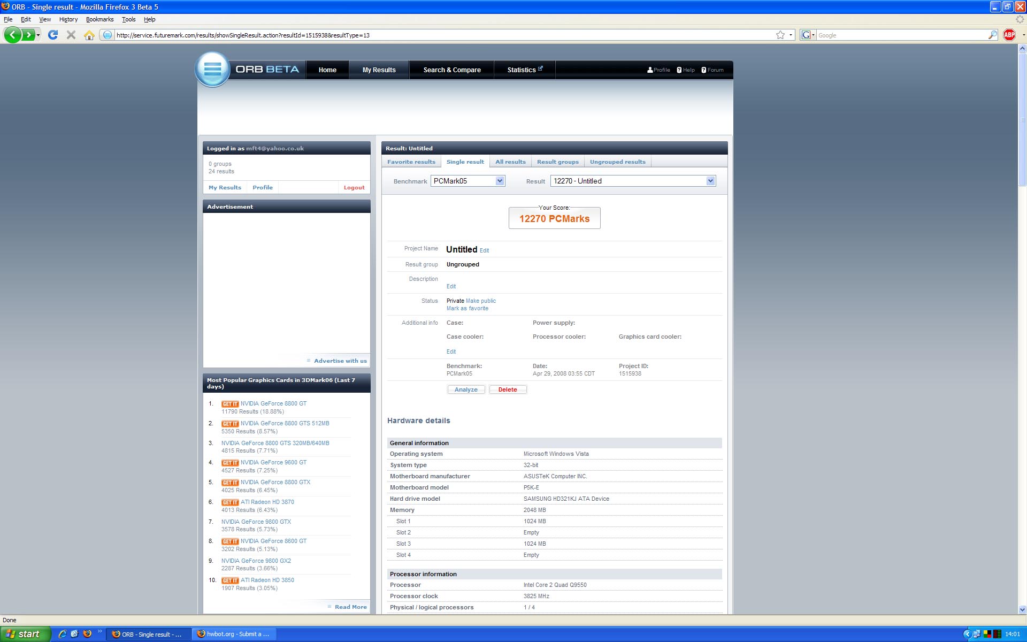Open back/forward history dropdown arrow
The image size is (1027, 642).
click(38, 35)
